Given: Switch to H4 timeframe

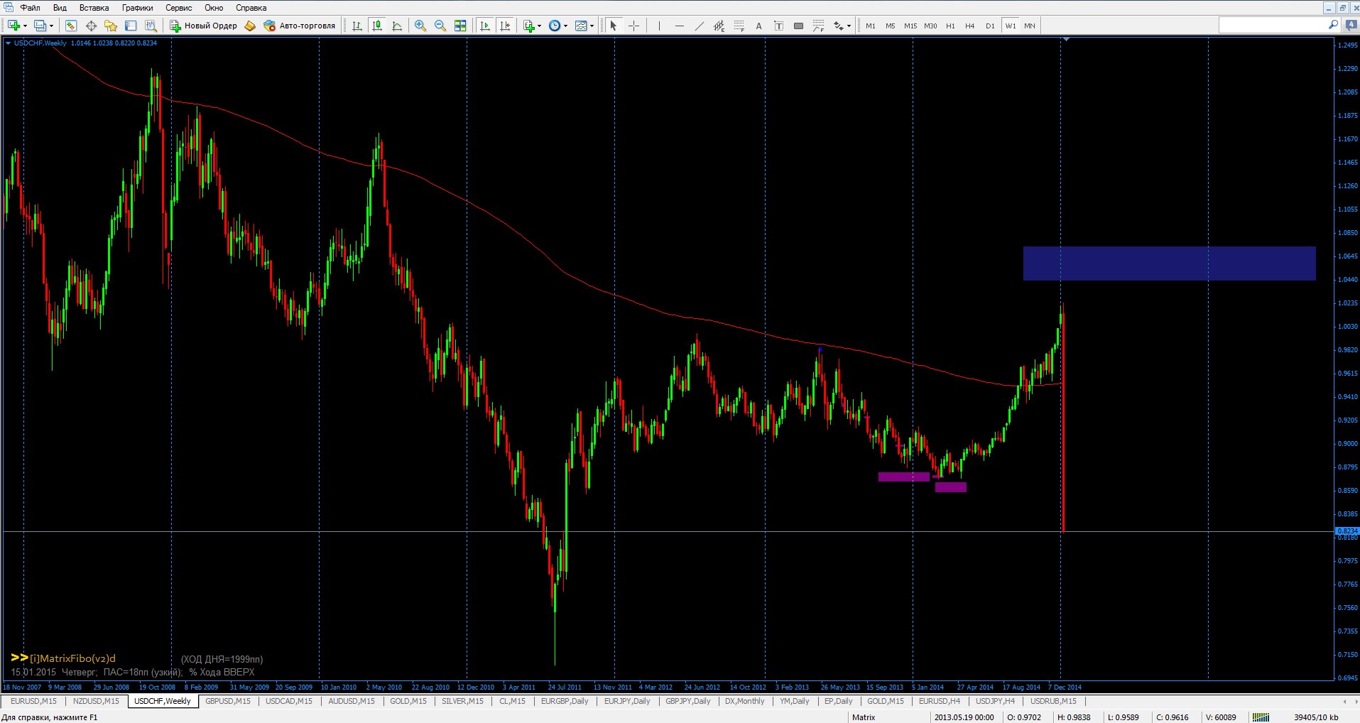Looking at the screenshot, I should (x=970, y=26).
